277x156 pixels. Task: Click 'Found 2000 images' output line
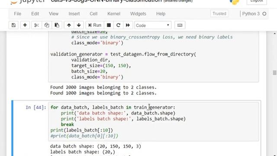point(103,87)
